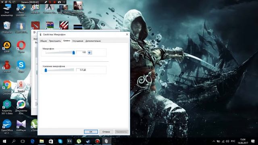Select the 321 media player desktop shortcut
Screen dimensions: 258x145
coord(35,9)
